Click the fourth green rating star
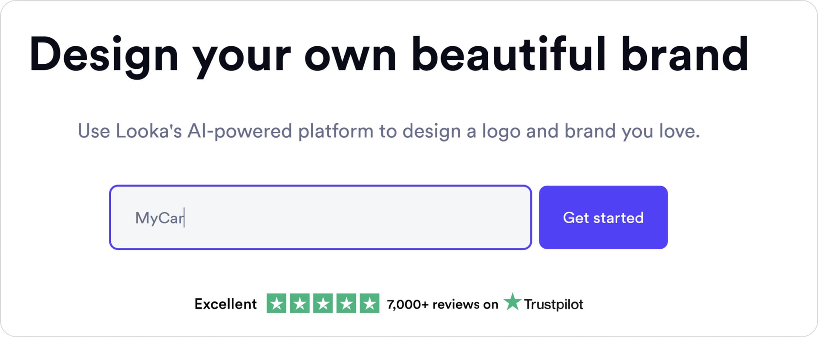The width and height of the screenshot is (818, 337). (346, 303)
